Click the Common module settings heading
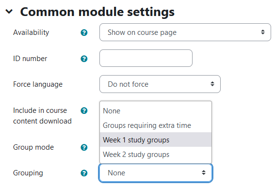 pyautogui.click(x=97, y=12)
